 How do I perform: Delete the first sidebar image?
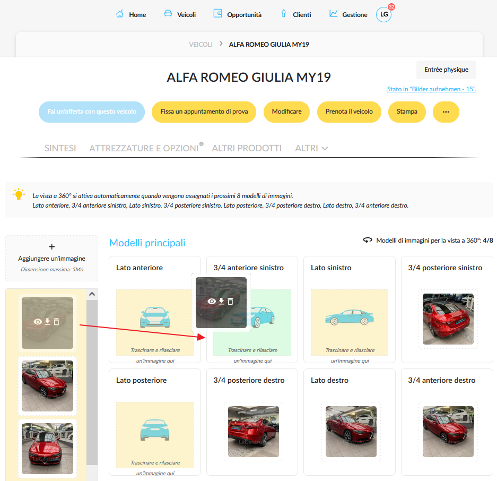(56, 322)
